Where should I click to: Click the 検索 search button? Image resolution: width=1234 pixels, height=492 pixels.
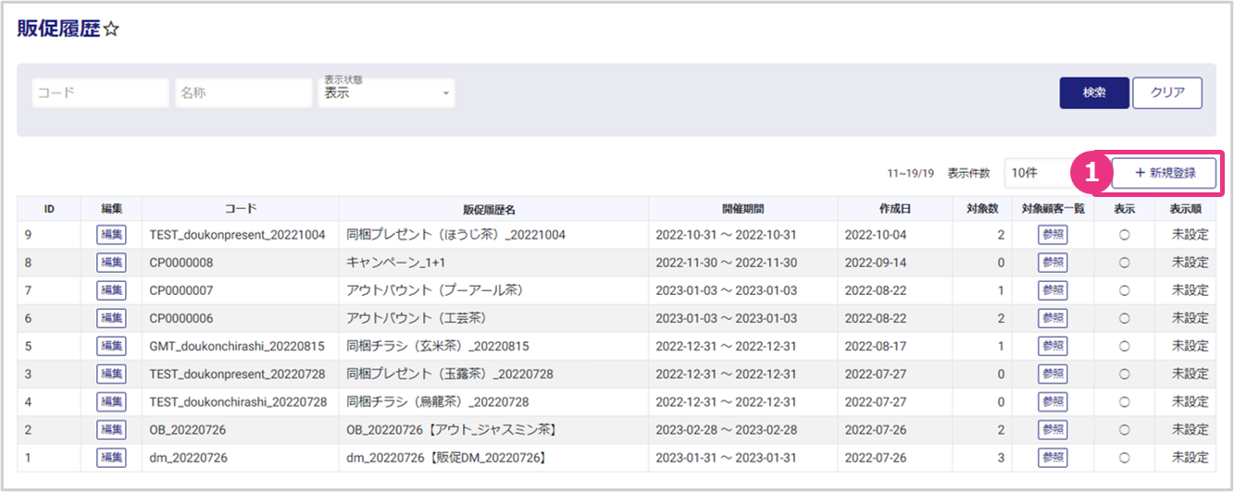(x=1093, y=92)
